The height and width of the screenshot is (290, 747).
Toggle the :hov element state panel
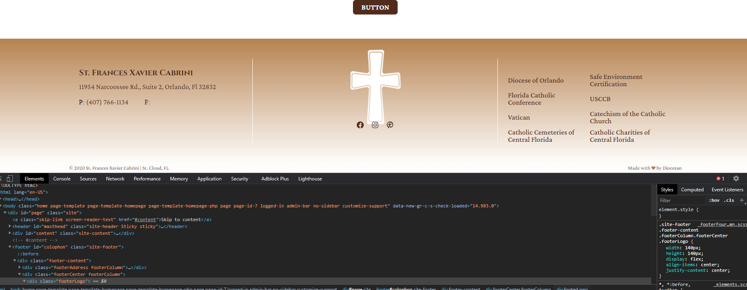(x=714, y=200)
